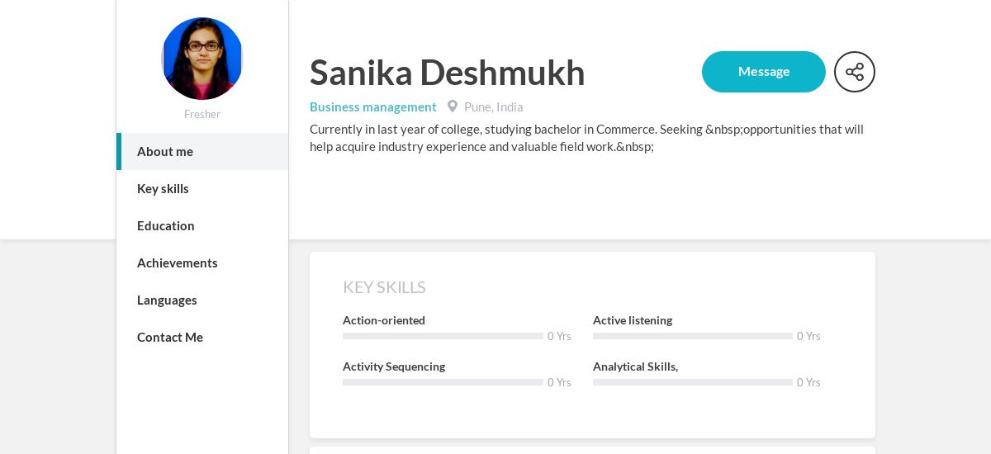991x454 pixels.
Task: Click the KEY SKILLS heading
Action: [x=384, y=287]
